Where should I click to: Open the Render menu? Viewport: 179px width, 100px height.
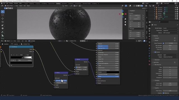(x=11, y=3)
